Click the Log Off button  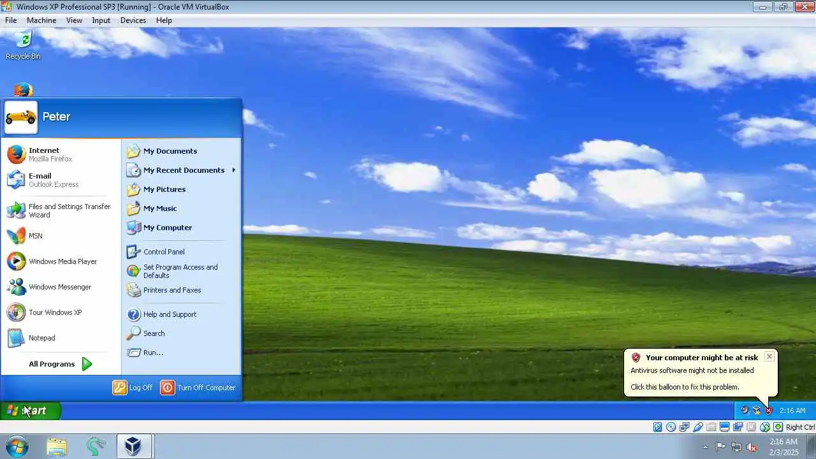pyautogui.click(x=133, y=388)
